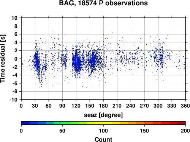Click the x-axis tick label '270'

144,106
